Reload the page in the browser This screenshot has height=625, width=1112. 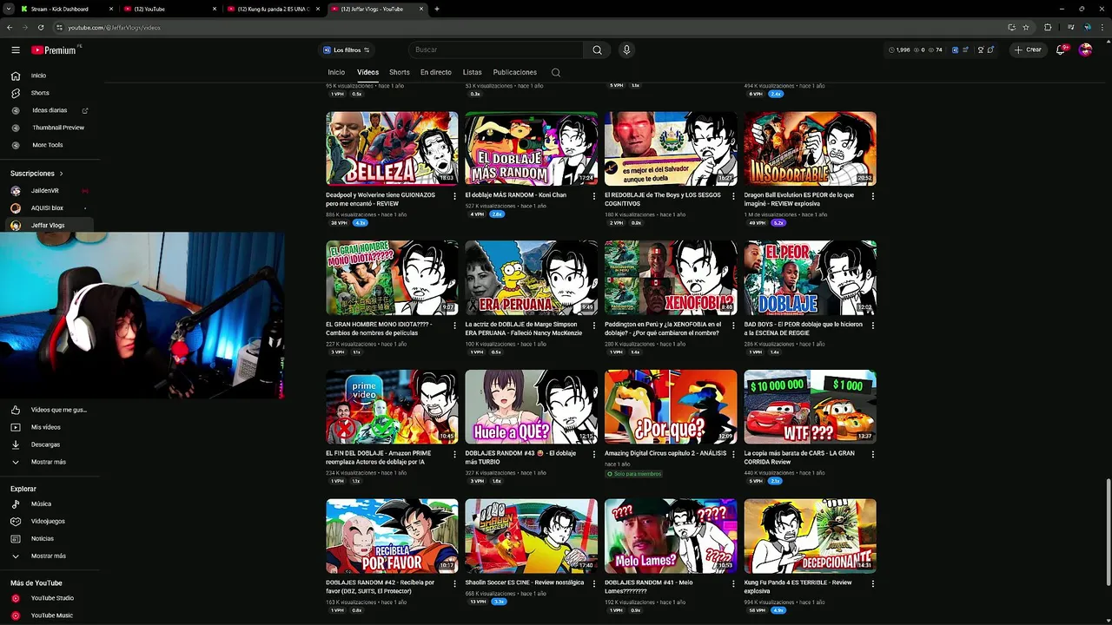point(40,27)
